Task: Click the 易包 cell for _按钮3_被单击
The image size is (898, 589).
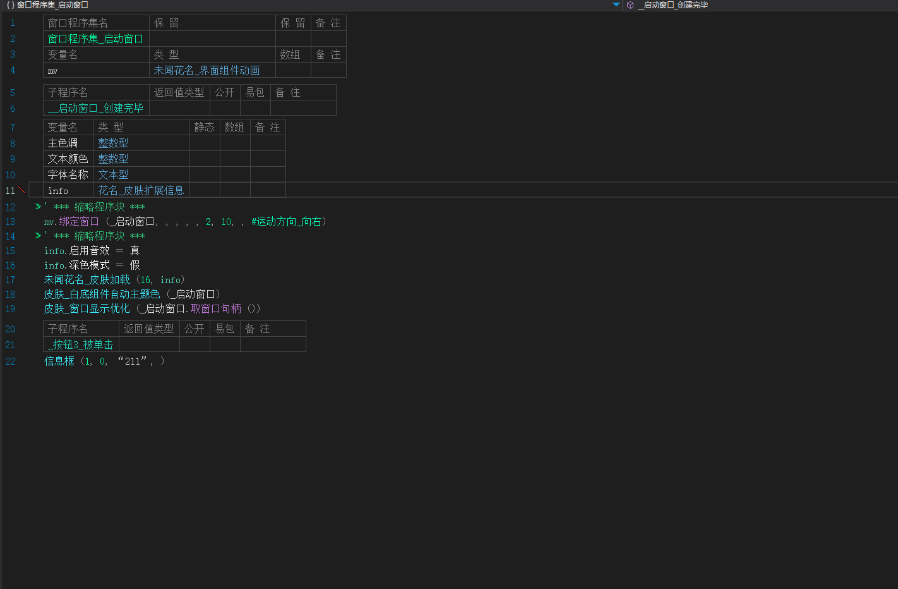Action: click(225, 344)
